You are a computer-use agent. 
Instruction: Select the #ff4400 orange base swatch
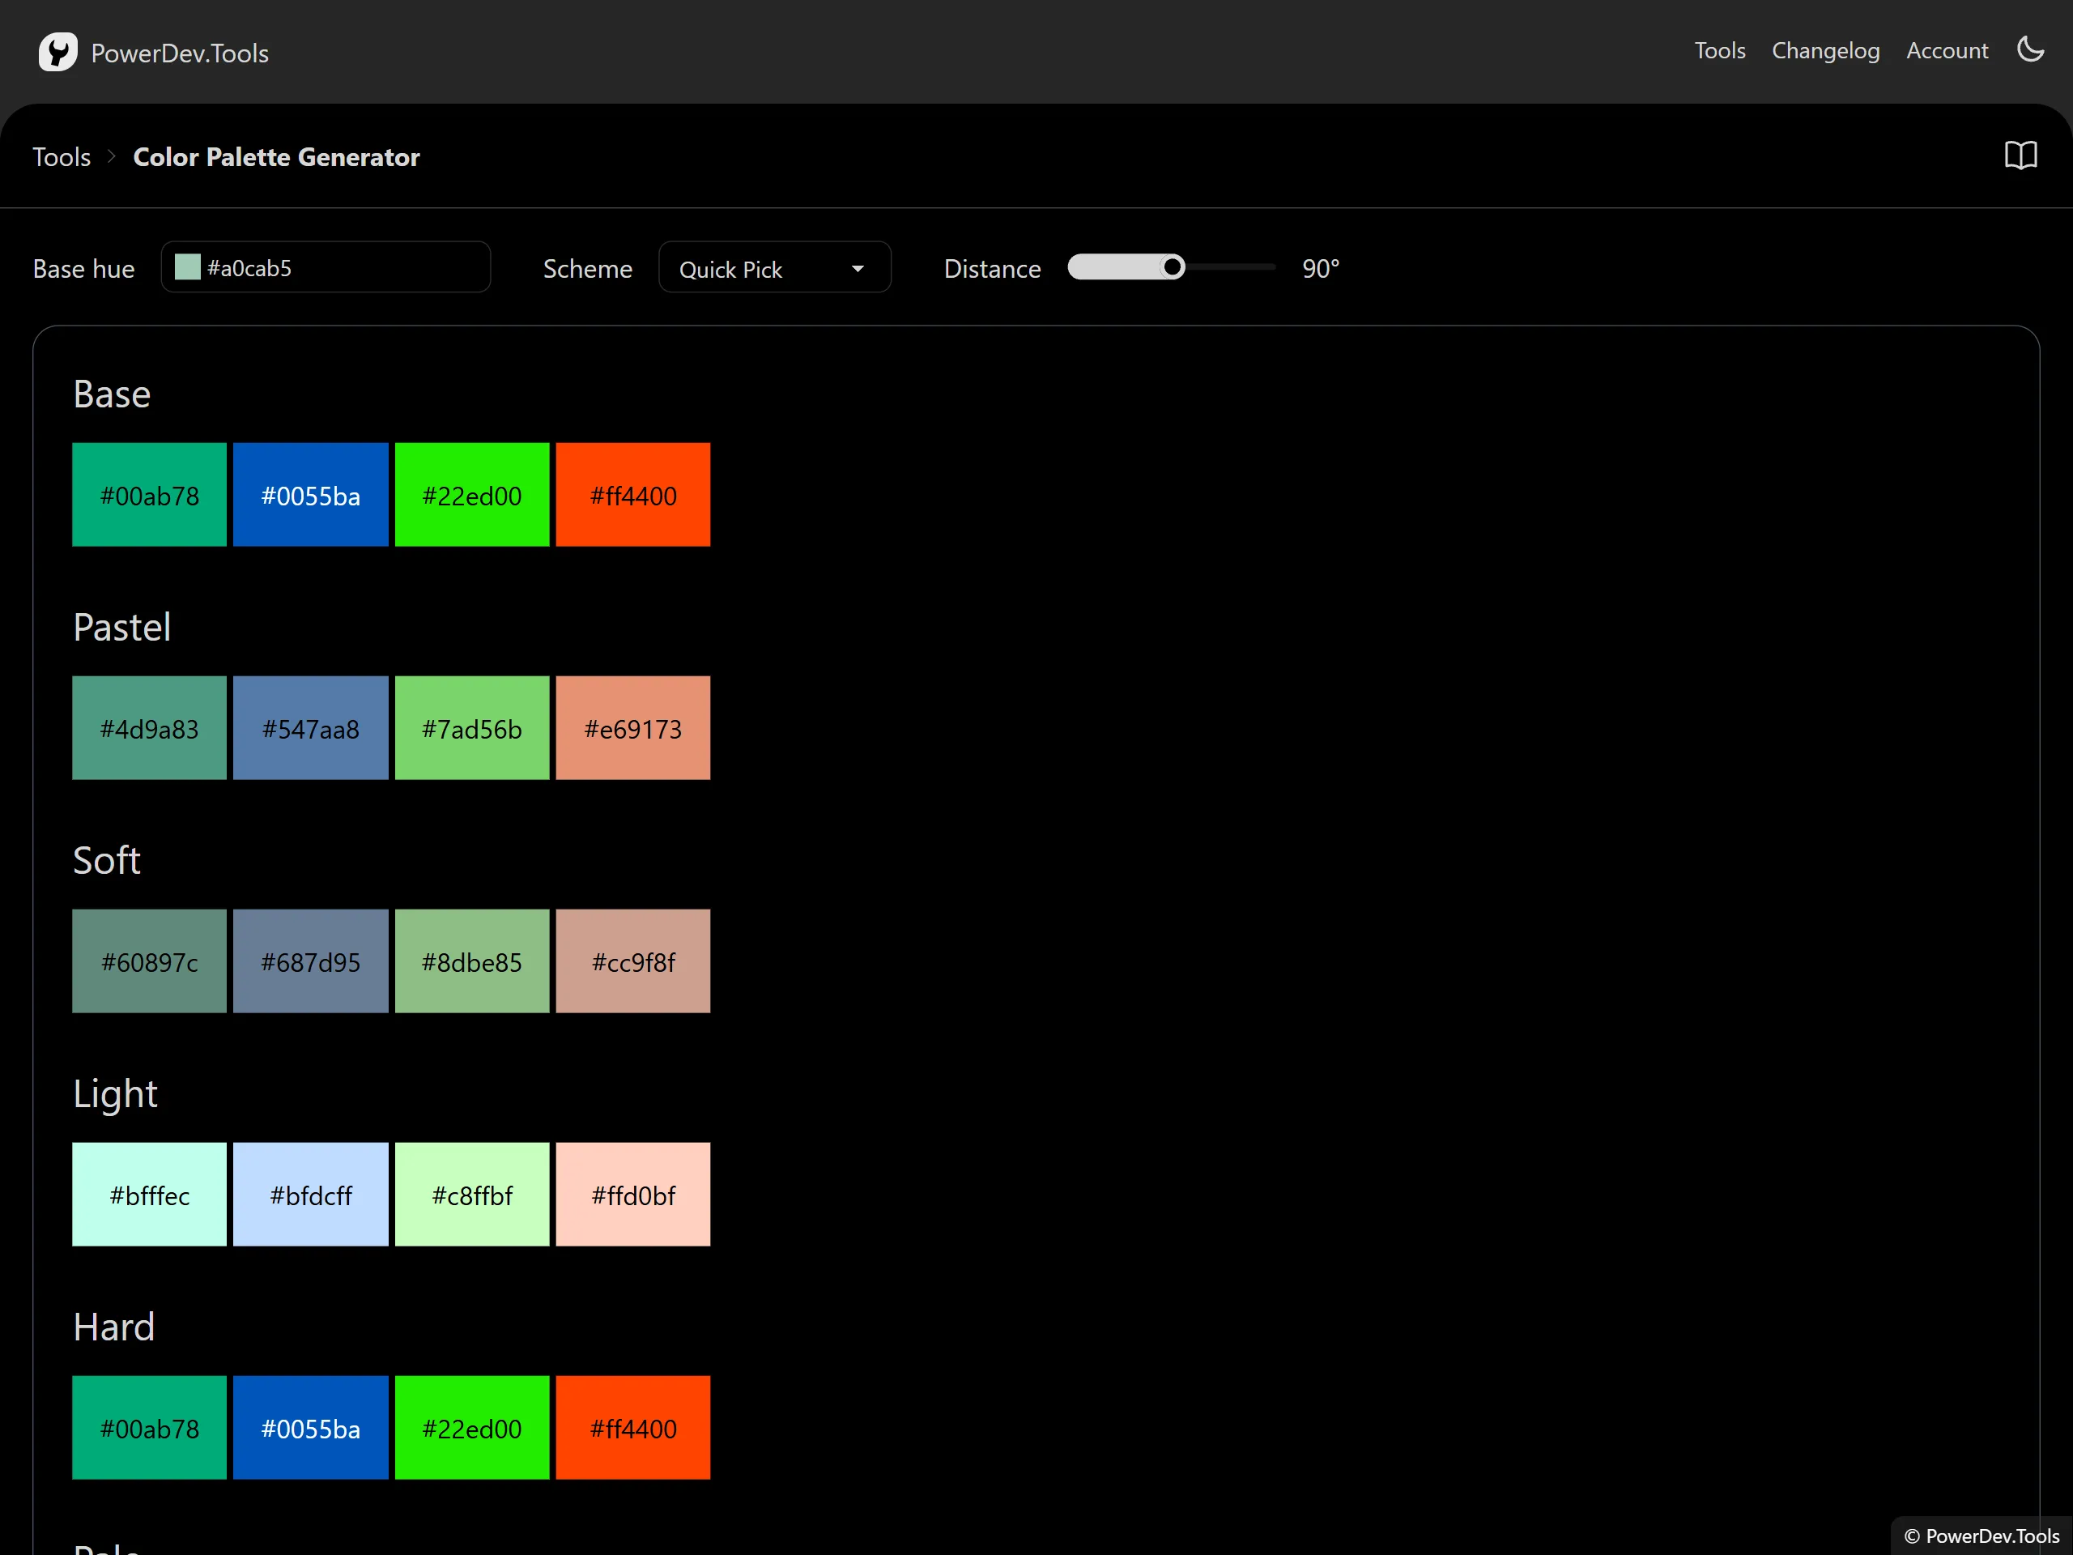[x=633, y=493]
